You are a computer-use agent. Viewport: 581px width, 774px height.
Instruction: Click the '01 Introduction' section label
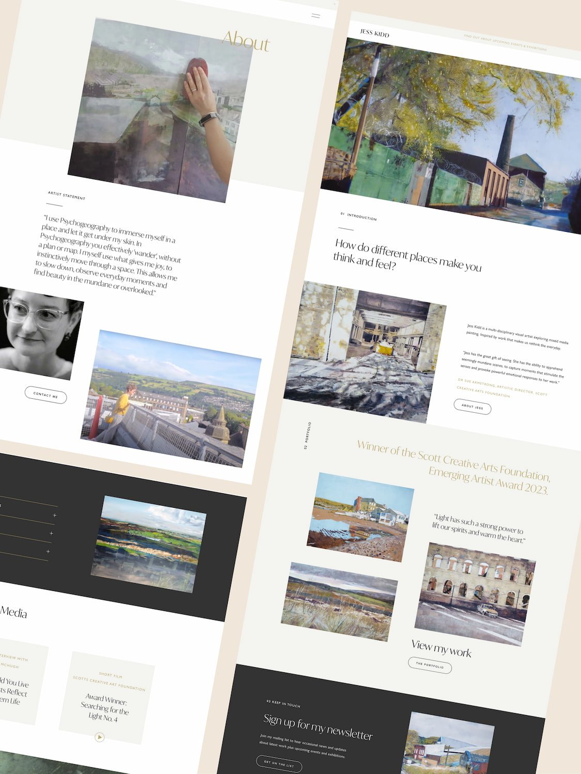tap(358, 216)
